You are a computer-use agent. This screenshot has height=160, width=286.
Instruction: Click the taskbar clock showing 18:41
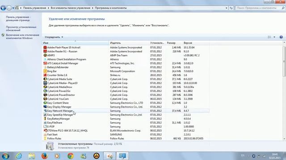tap(275, 156)
